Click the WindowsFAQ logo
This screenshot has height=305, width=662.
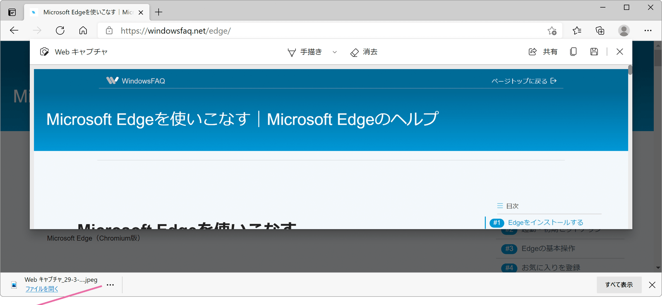pos(135,80)
